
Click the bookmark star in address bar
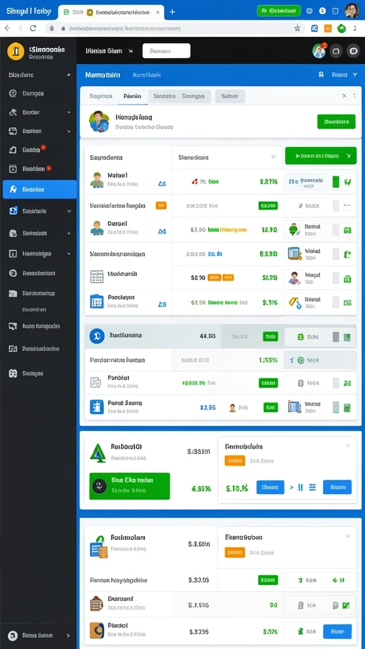297,28
